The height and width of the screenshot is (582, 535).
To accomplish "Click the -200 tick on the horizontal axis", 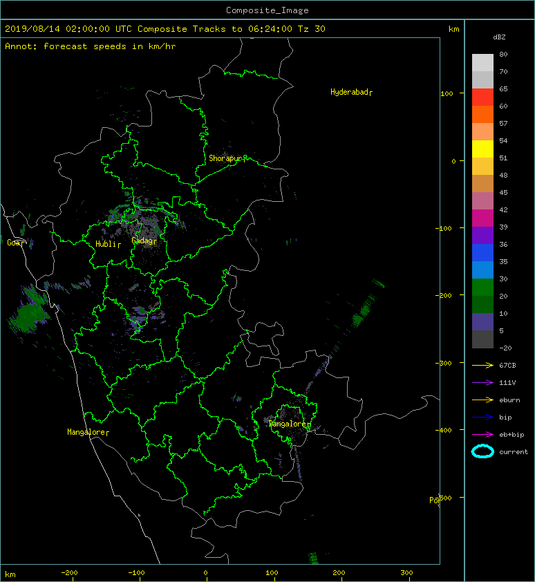I will [69, 573].
